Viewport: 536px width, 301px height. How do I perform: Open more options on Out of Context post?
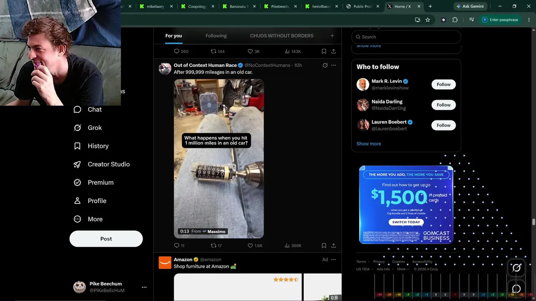click(x=333, y=65)
